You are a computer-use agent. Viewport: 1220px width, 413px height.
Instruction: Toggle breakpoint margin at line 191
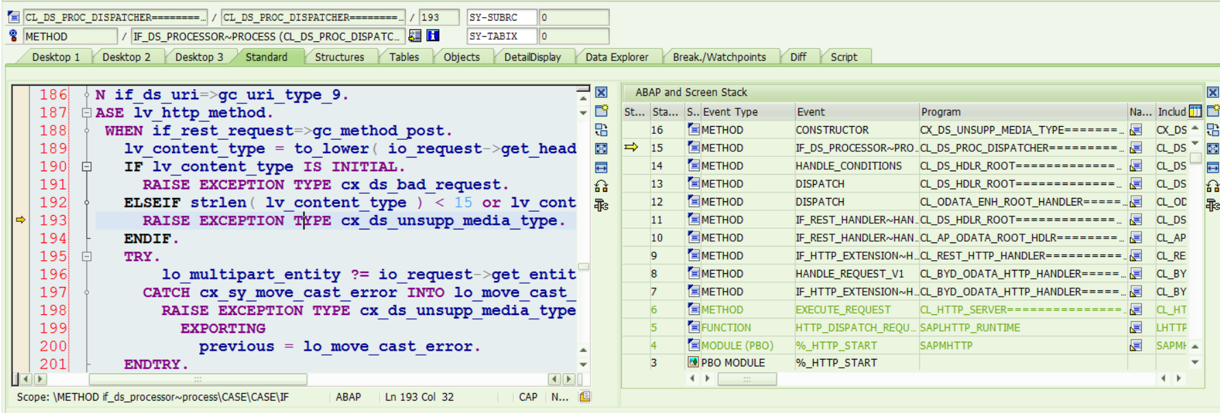pyautogui.click(x=21, y=184)
